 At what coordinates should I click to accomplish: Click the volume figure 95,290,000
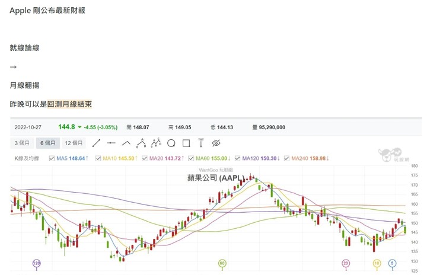click(x=272, y=127)
